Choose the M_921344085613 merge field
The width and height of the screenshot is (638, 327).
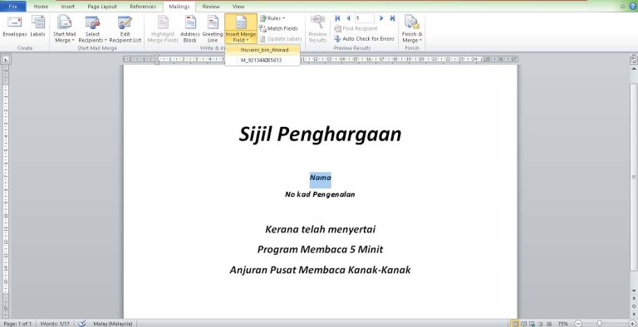[x=263, y=61]
